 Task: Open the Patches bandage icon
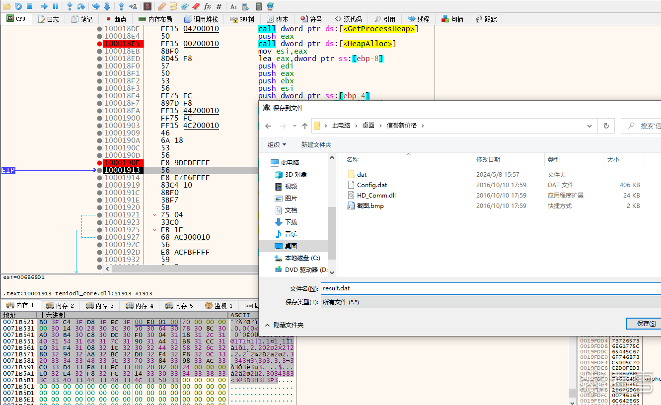(162, 6)
